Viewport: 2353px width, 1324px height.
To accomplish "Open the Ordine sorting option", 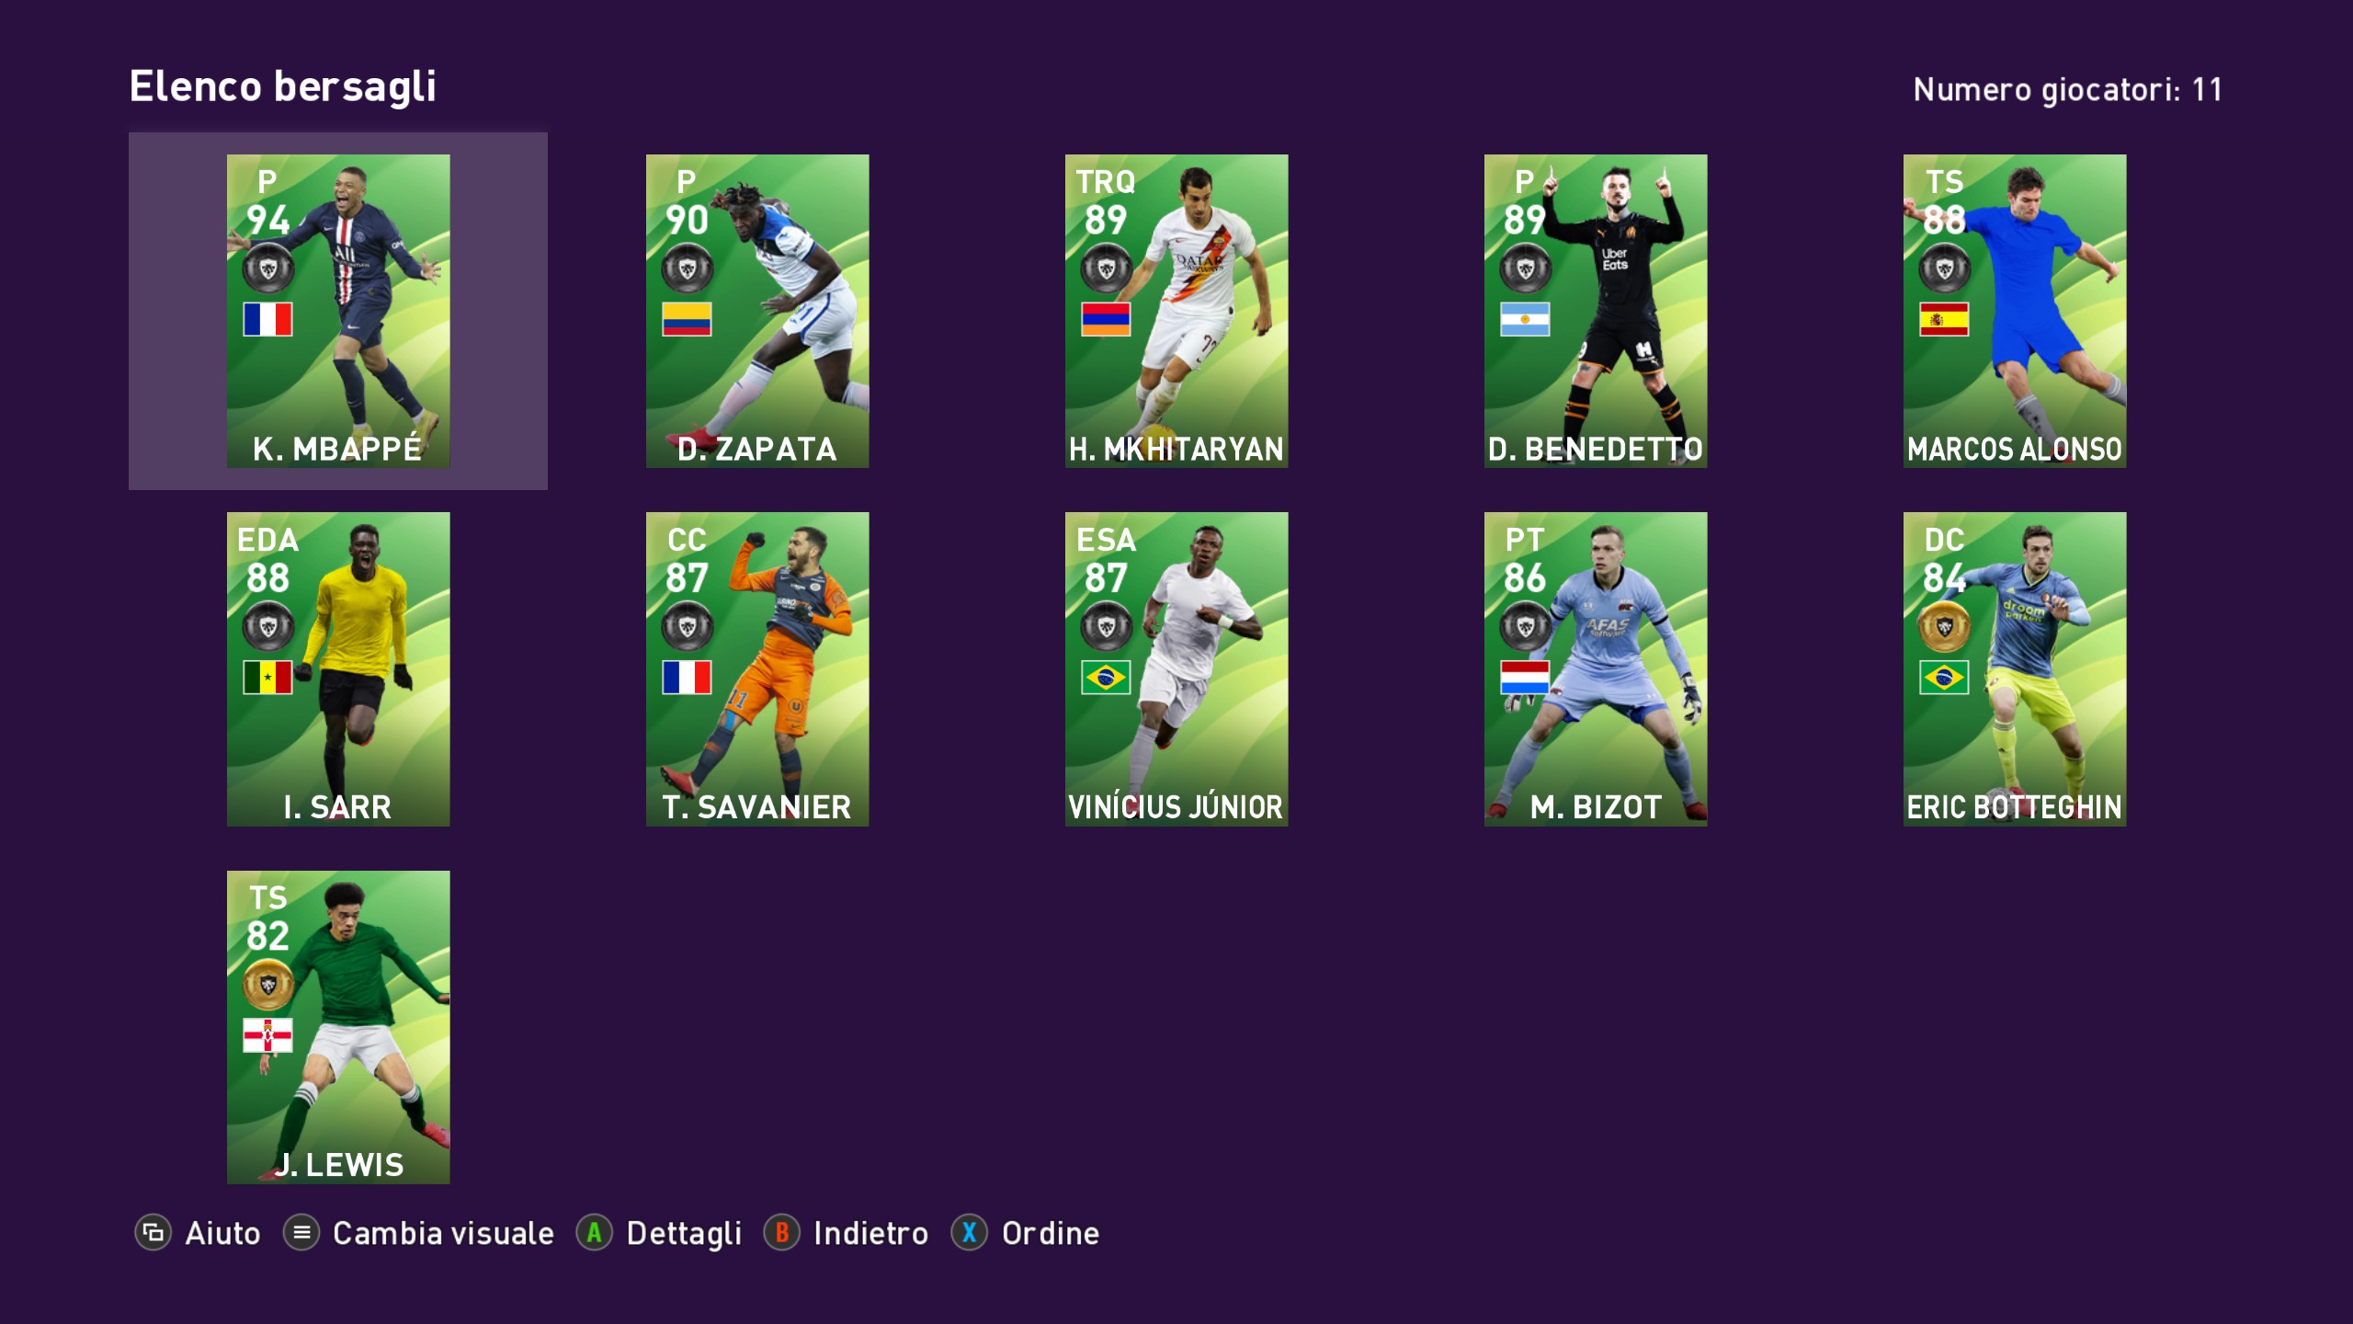I will (1051, 1233).
